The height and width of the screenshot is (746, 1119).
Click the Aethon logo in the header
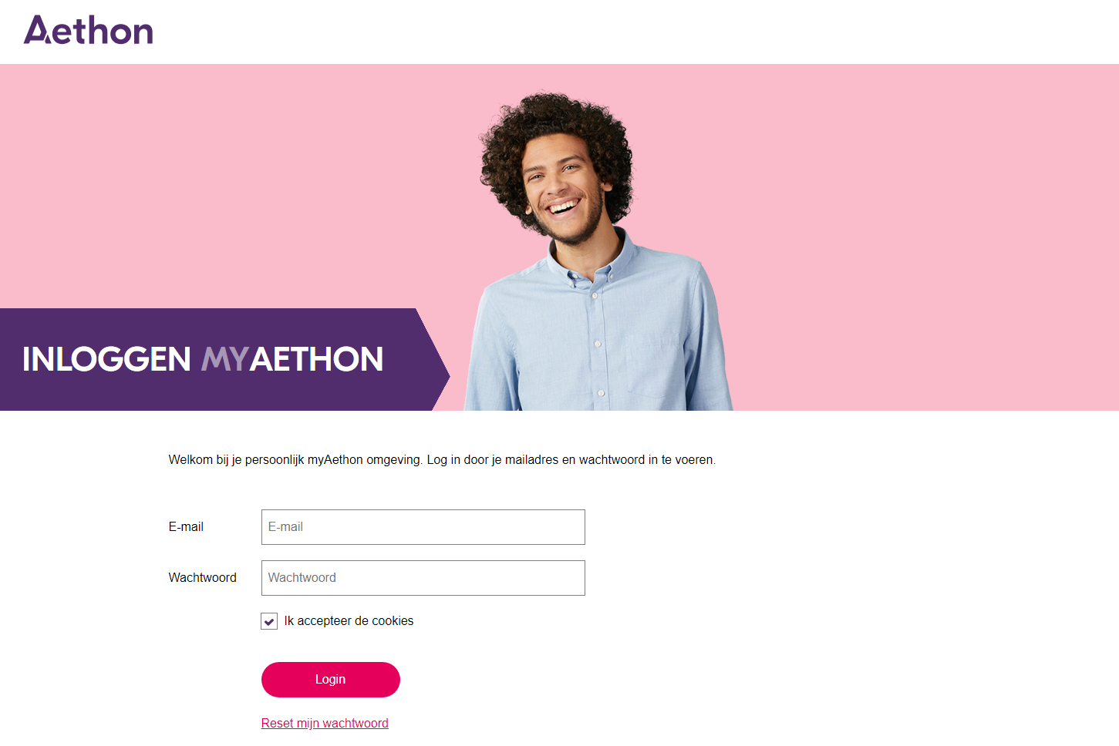tap(88, 30)
